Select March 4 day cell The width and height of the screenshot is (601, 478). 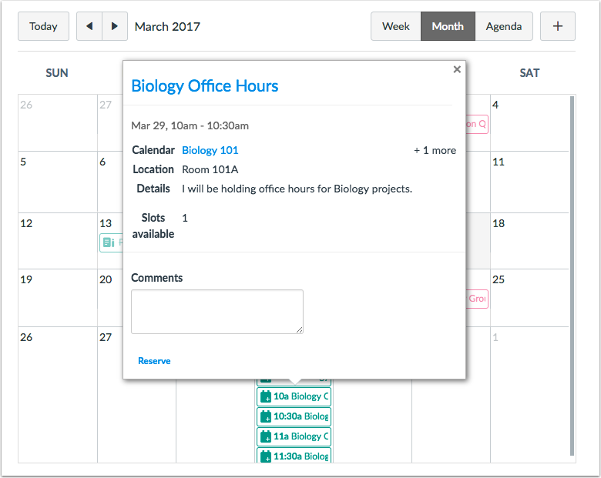point(529,123)
